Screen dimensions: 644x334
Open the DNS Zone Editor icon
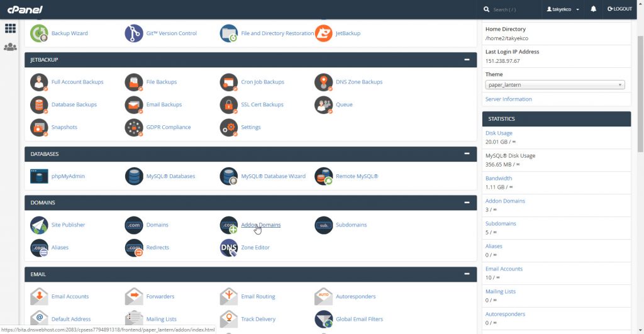click(x=229, y=248)
